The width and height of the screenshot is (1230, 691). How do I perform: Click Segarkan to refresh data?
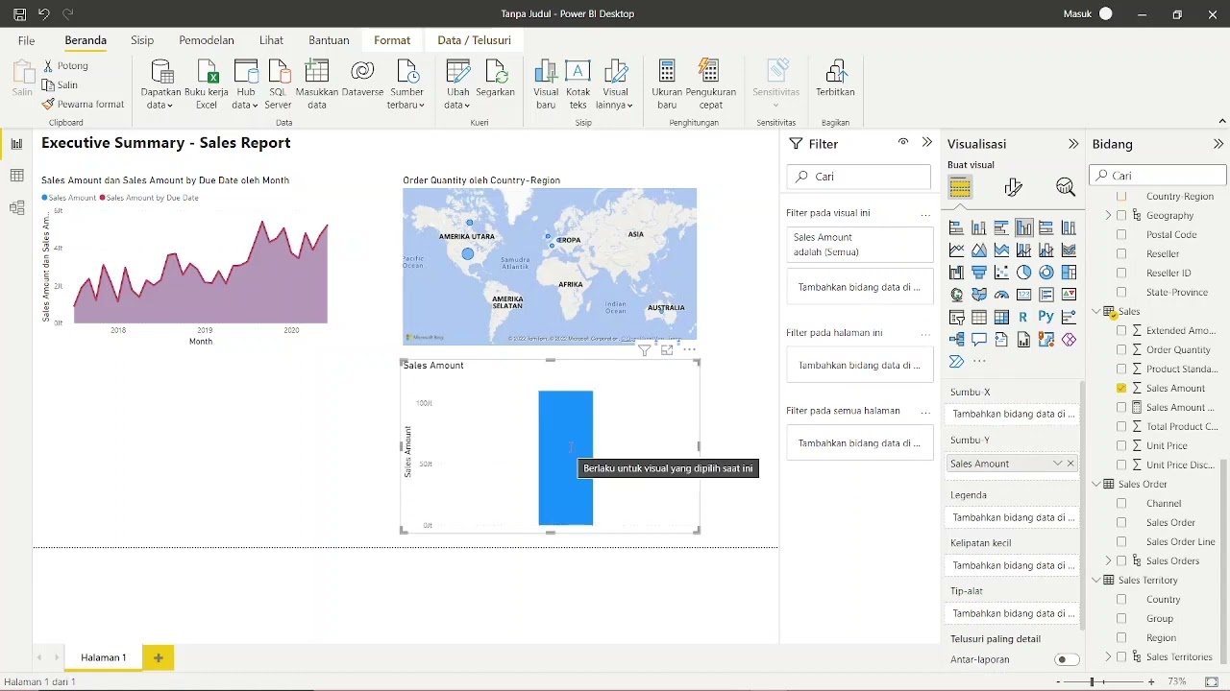[496, 79]
